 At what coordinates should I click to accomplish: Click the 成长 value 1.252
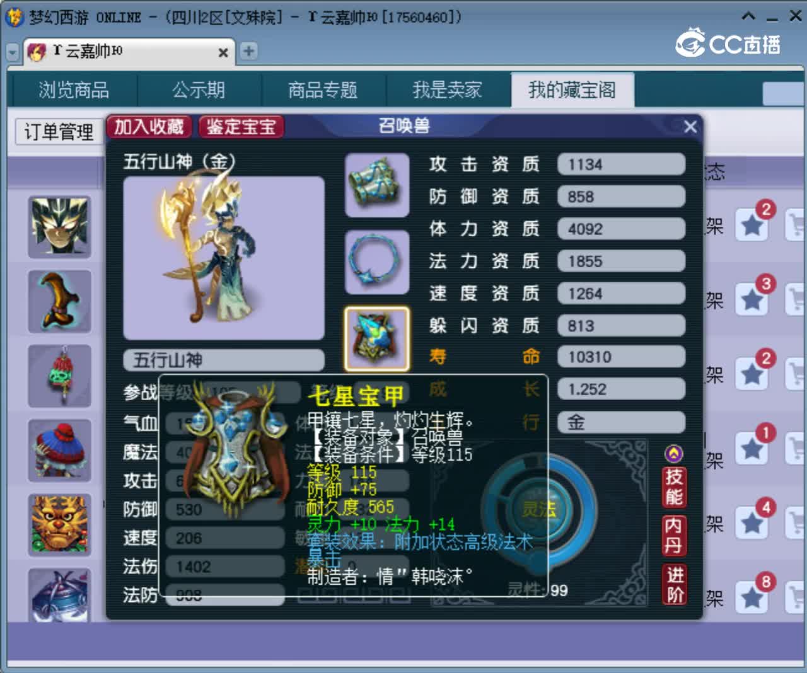click(x=621, y=389)
